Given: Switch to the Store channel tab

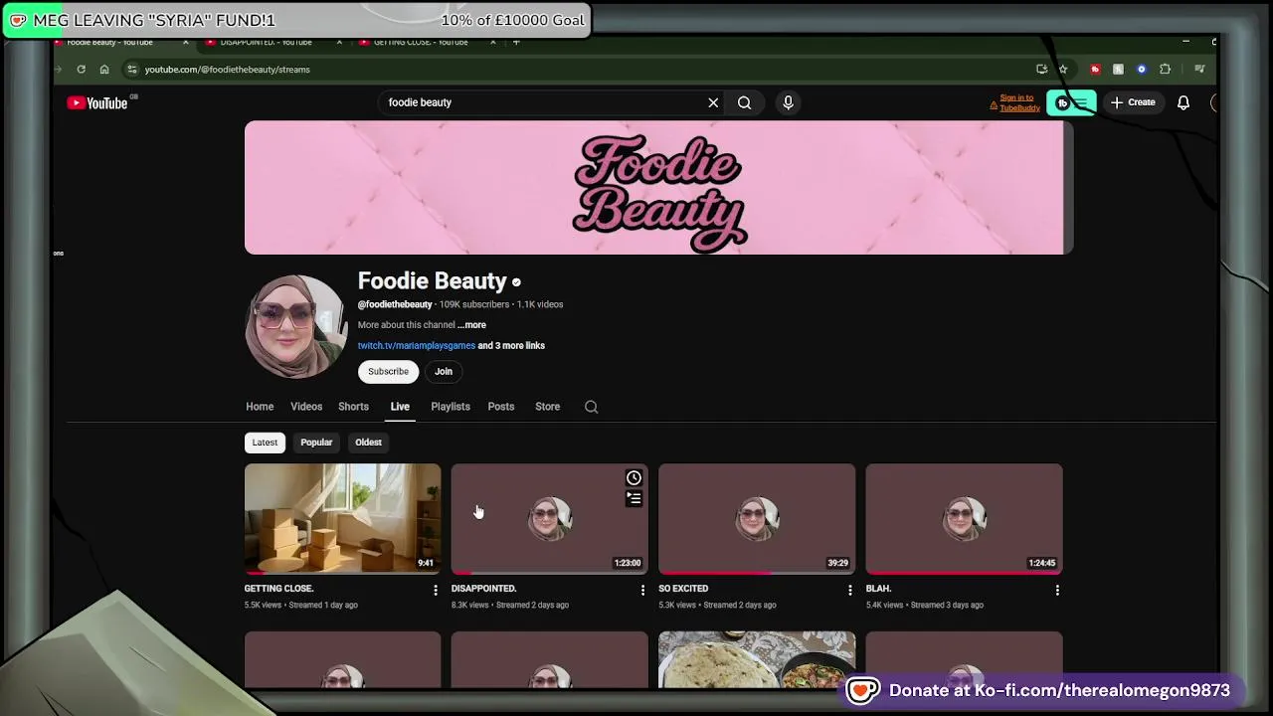Looking at the screenshot, I should click(x=547, y=407).
